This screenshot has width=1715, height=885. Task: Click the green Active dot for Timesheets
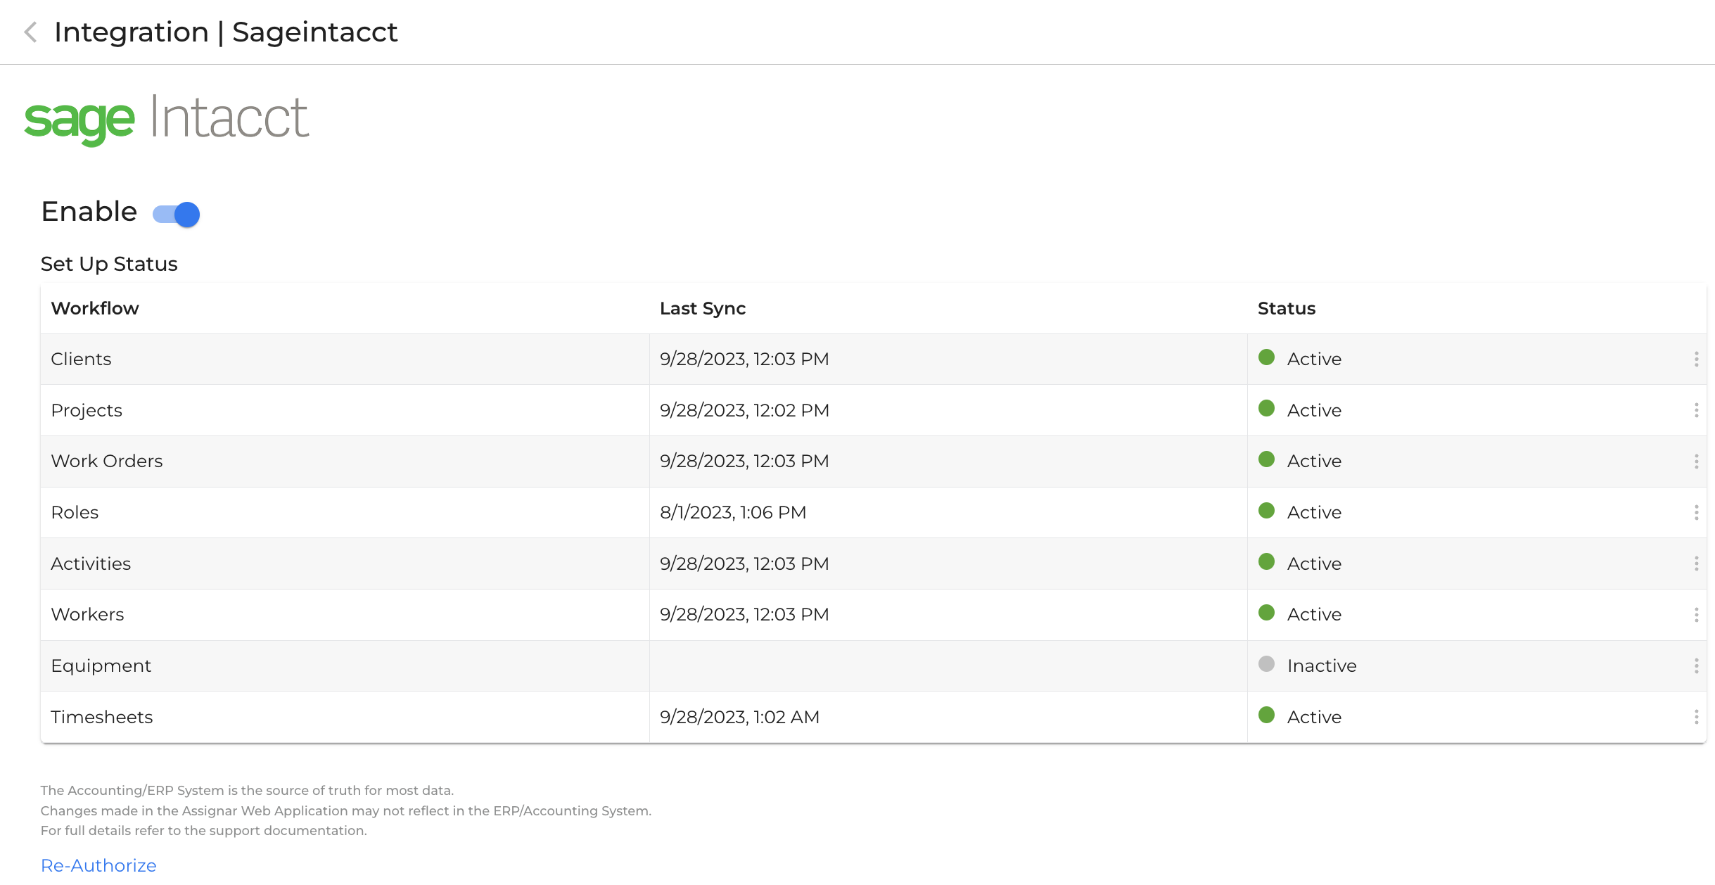[1266, 715]
